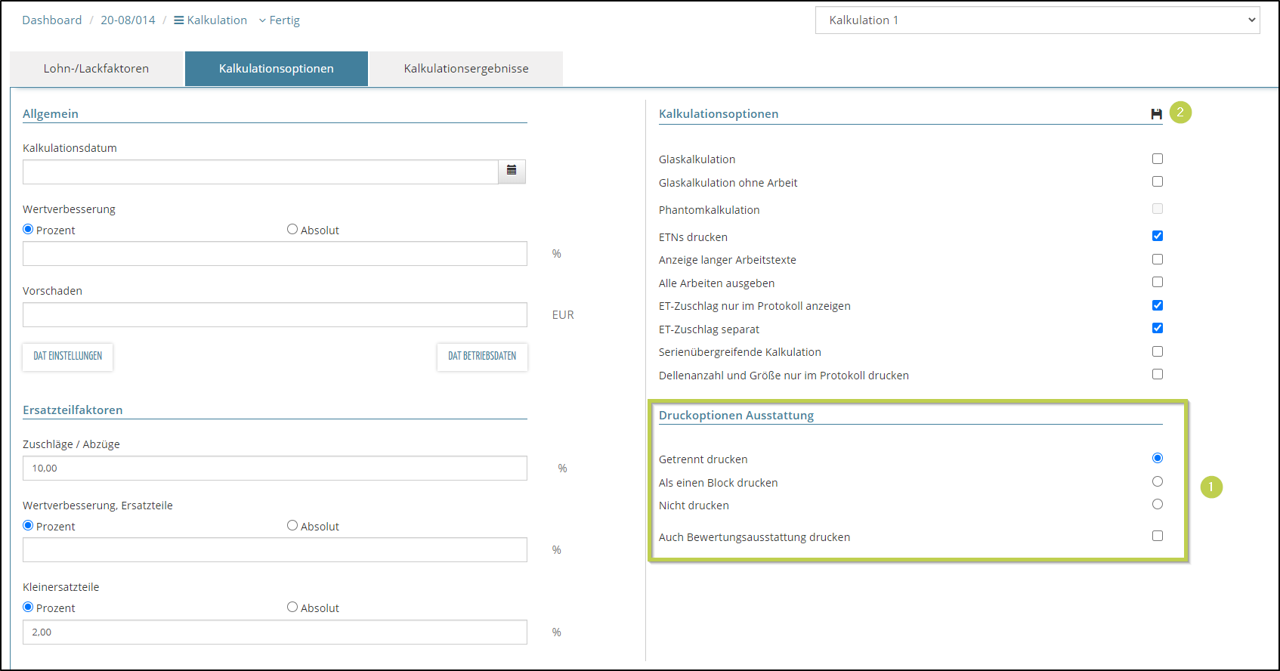This screenshot has width=1280, height=671.
Task: Expand the Fertig status dropdown
Action: 279,20
